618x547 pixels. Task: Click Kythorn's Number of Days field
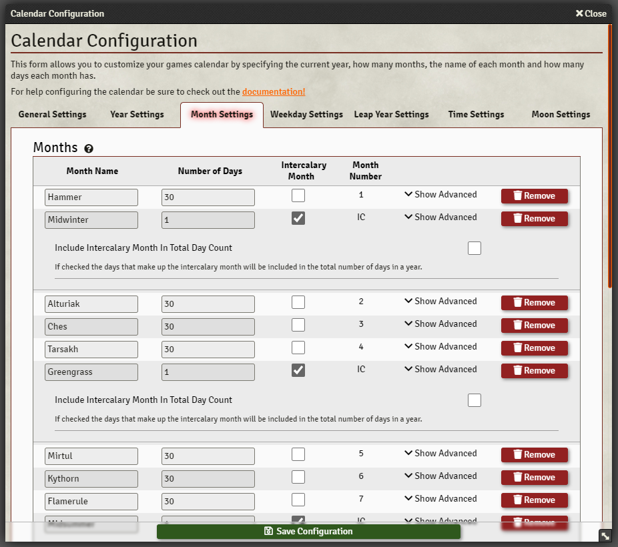pyautogui.click(x=208, y=479)
